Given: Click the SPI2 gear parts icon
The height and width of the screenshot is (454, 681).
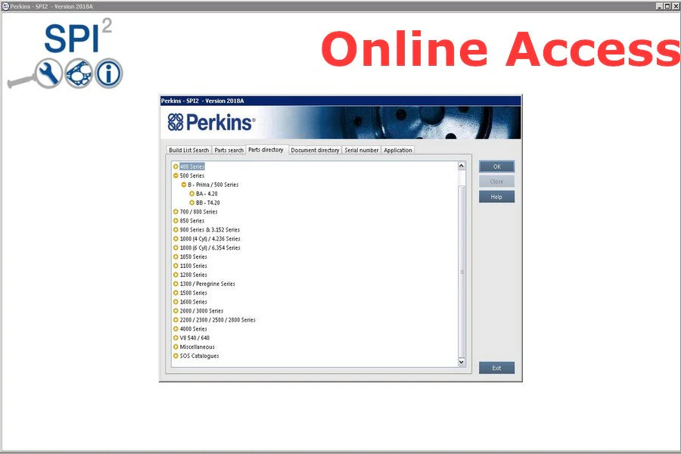Looking at the screenshot, I should (x=78, y=74).
